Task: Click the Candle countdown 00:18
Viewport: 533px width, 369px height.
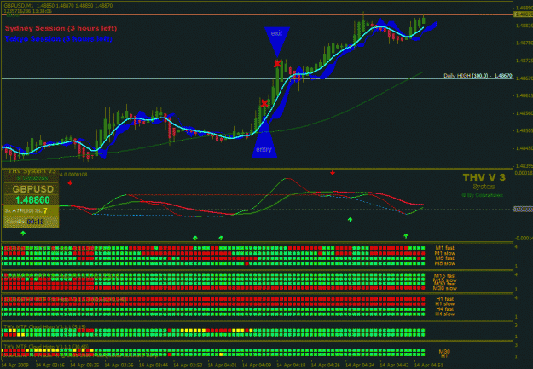Action: tap(35, 222)
